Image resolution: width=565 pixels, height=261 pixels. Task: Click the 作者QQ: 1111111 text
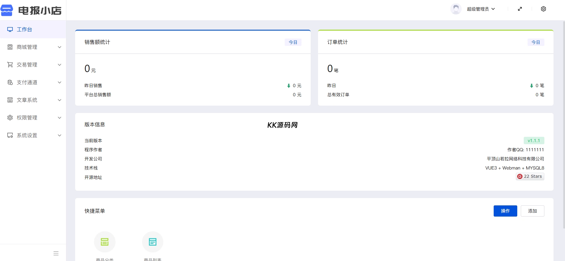pos(526,150)
